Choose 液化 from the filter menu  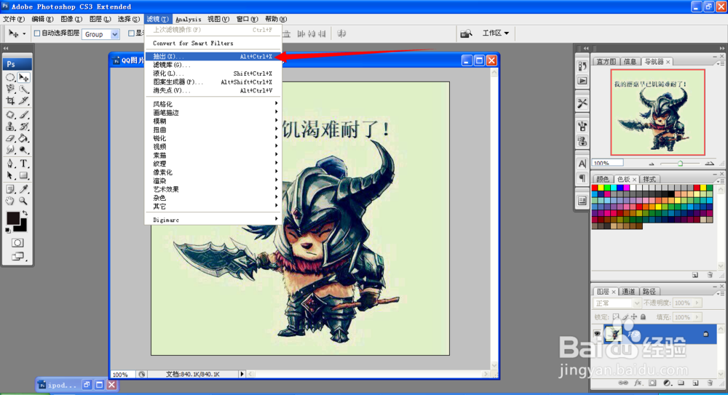coord(213,73)
